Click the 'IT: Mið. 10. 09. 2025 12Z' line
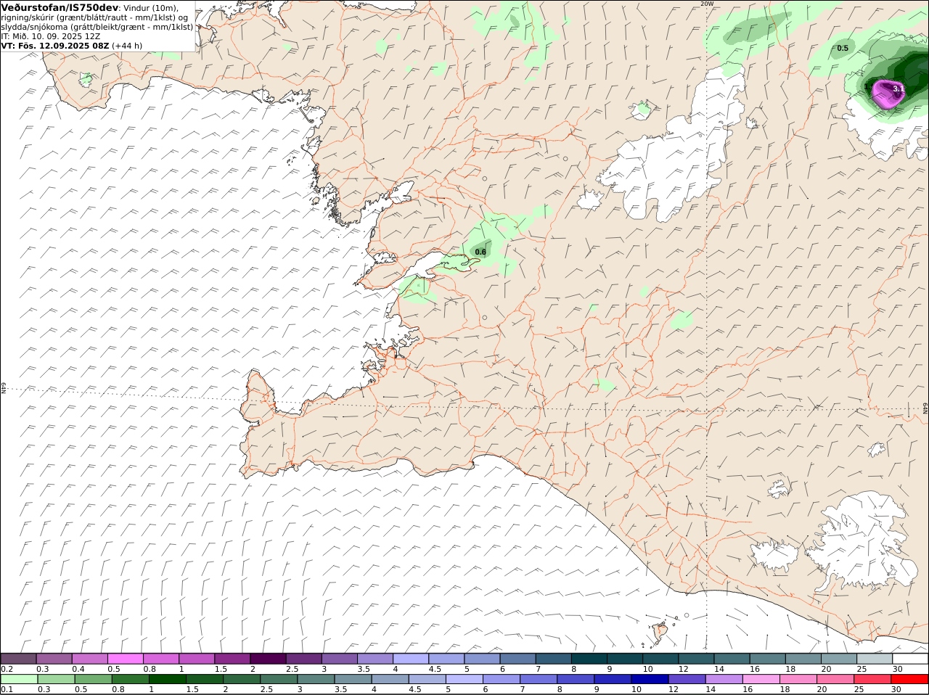The width and height of the screenshot is (929, 695). point(51,36)
